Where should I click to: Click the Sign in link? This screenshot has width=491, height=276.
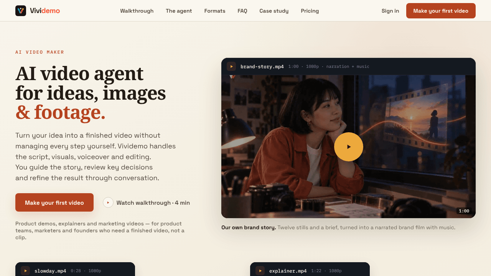coord(390,11)
